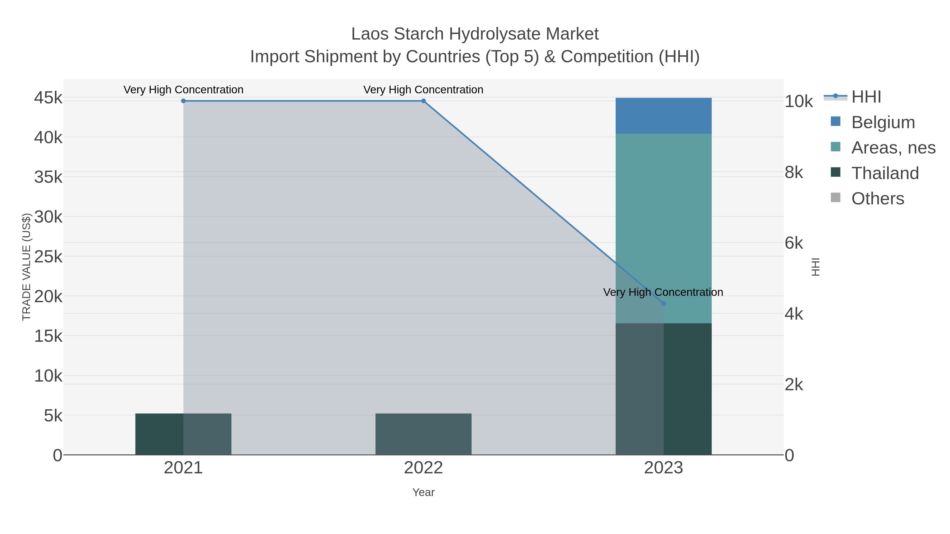Click the HHI line marker icon in legend

tap(835, 96)
